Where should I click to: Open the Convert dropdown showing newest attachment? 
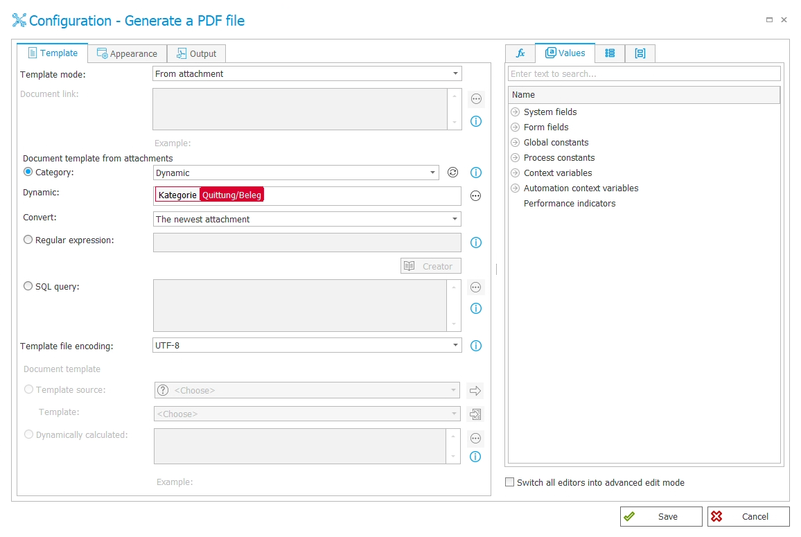tap(307, 219)
